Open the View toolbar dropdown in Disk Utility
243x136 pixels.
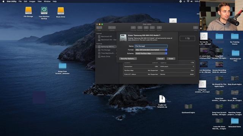point(99,28)
